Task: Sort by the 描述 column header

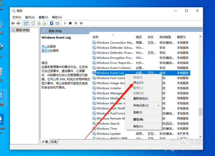Action: [140, 37]
